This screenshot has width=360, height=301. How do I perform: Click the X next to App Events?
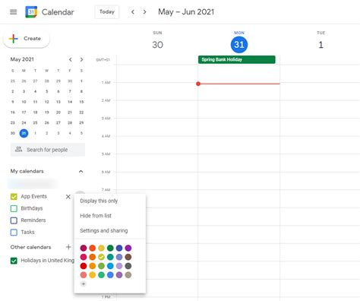pos(68,197)
